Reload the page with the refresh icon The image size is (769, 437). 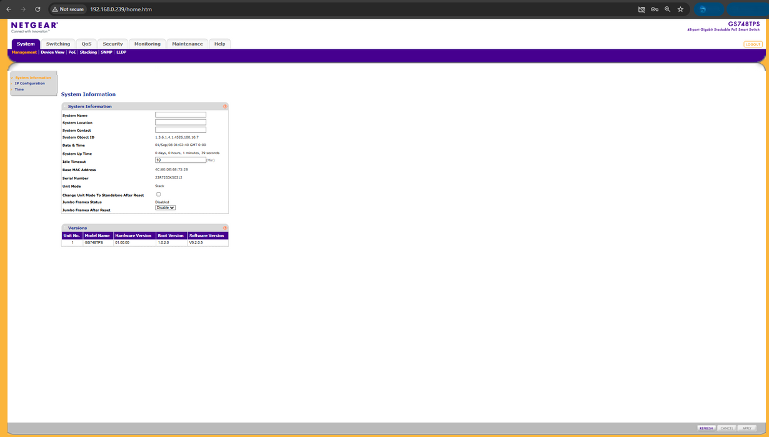click(38, 9)
